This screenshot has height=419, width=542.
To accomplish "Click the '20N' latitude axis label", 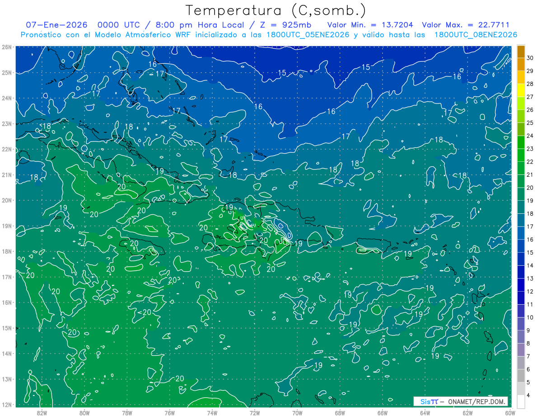I will tap(6, 200).
